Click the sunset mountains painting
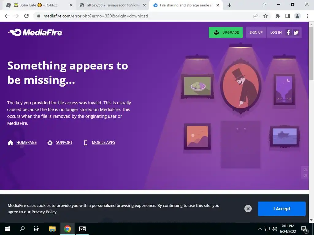314x235 pixels. (x=197, y=136)
